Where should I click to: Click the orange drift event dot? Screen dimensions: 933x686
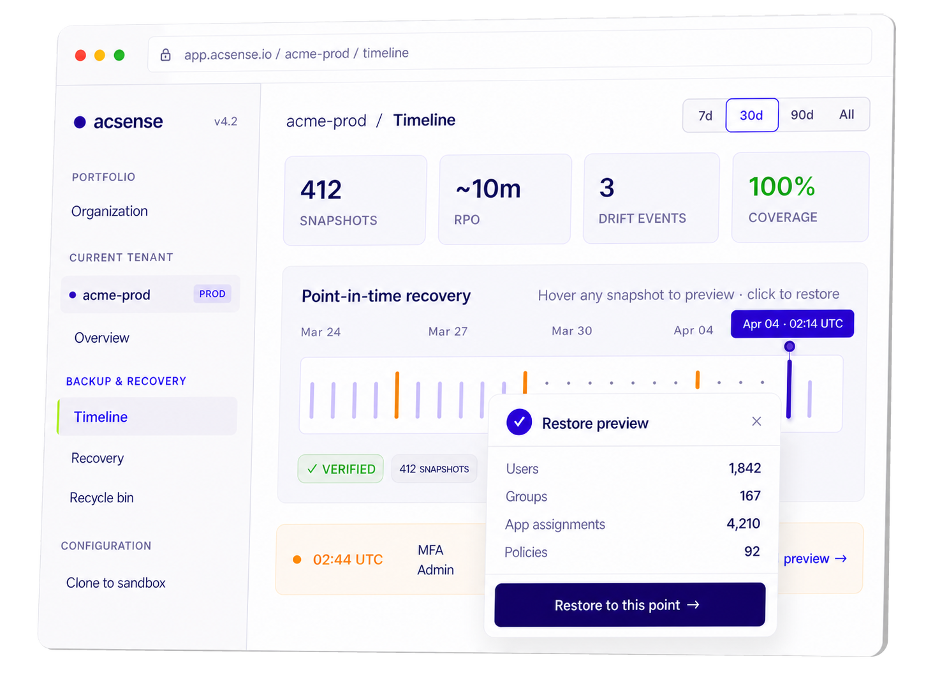pyautogui.click(x=297, y=560)
